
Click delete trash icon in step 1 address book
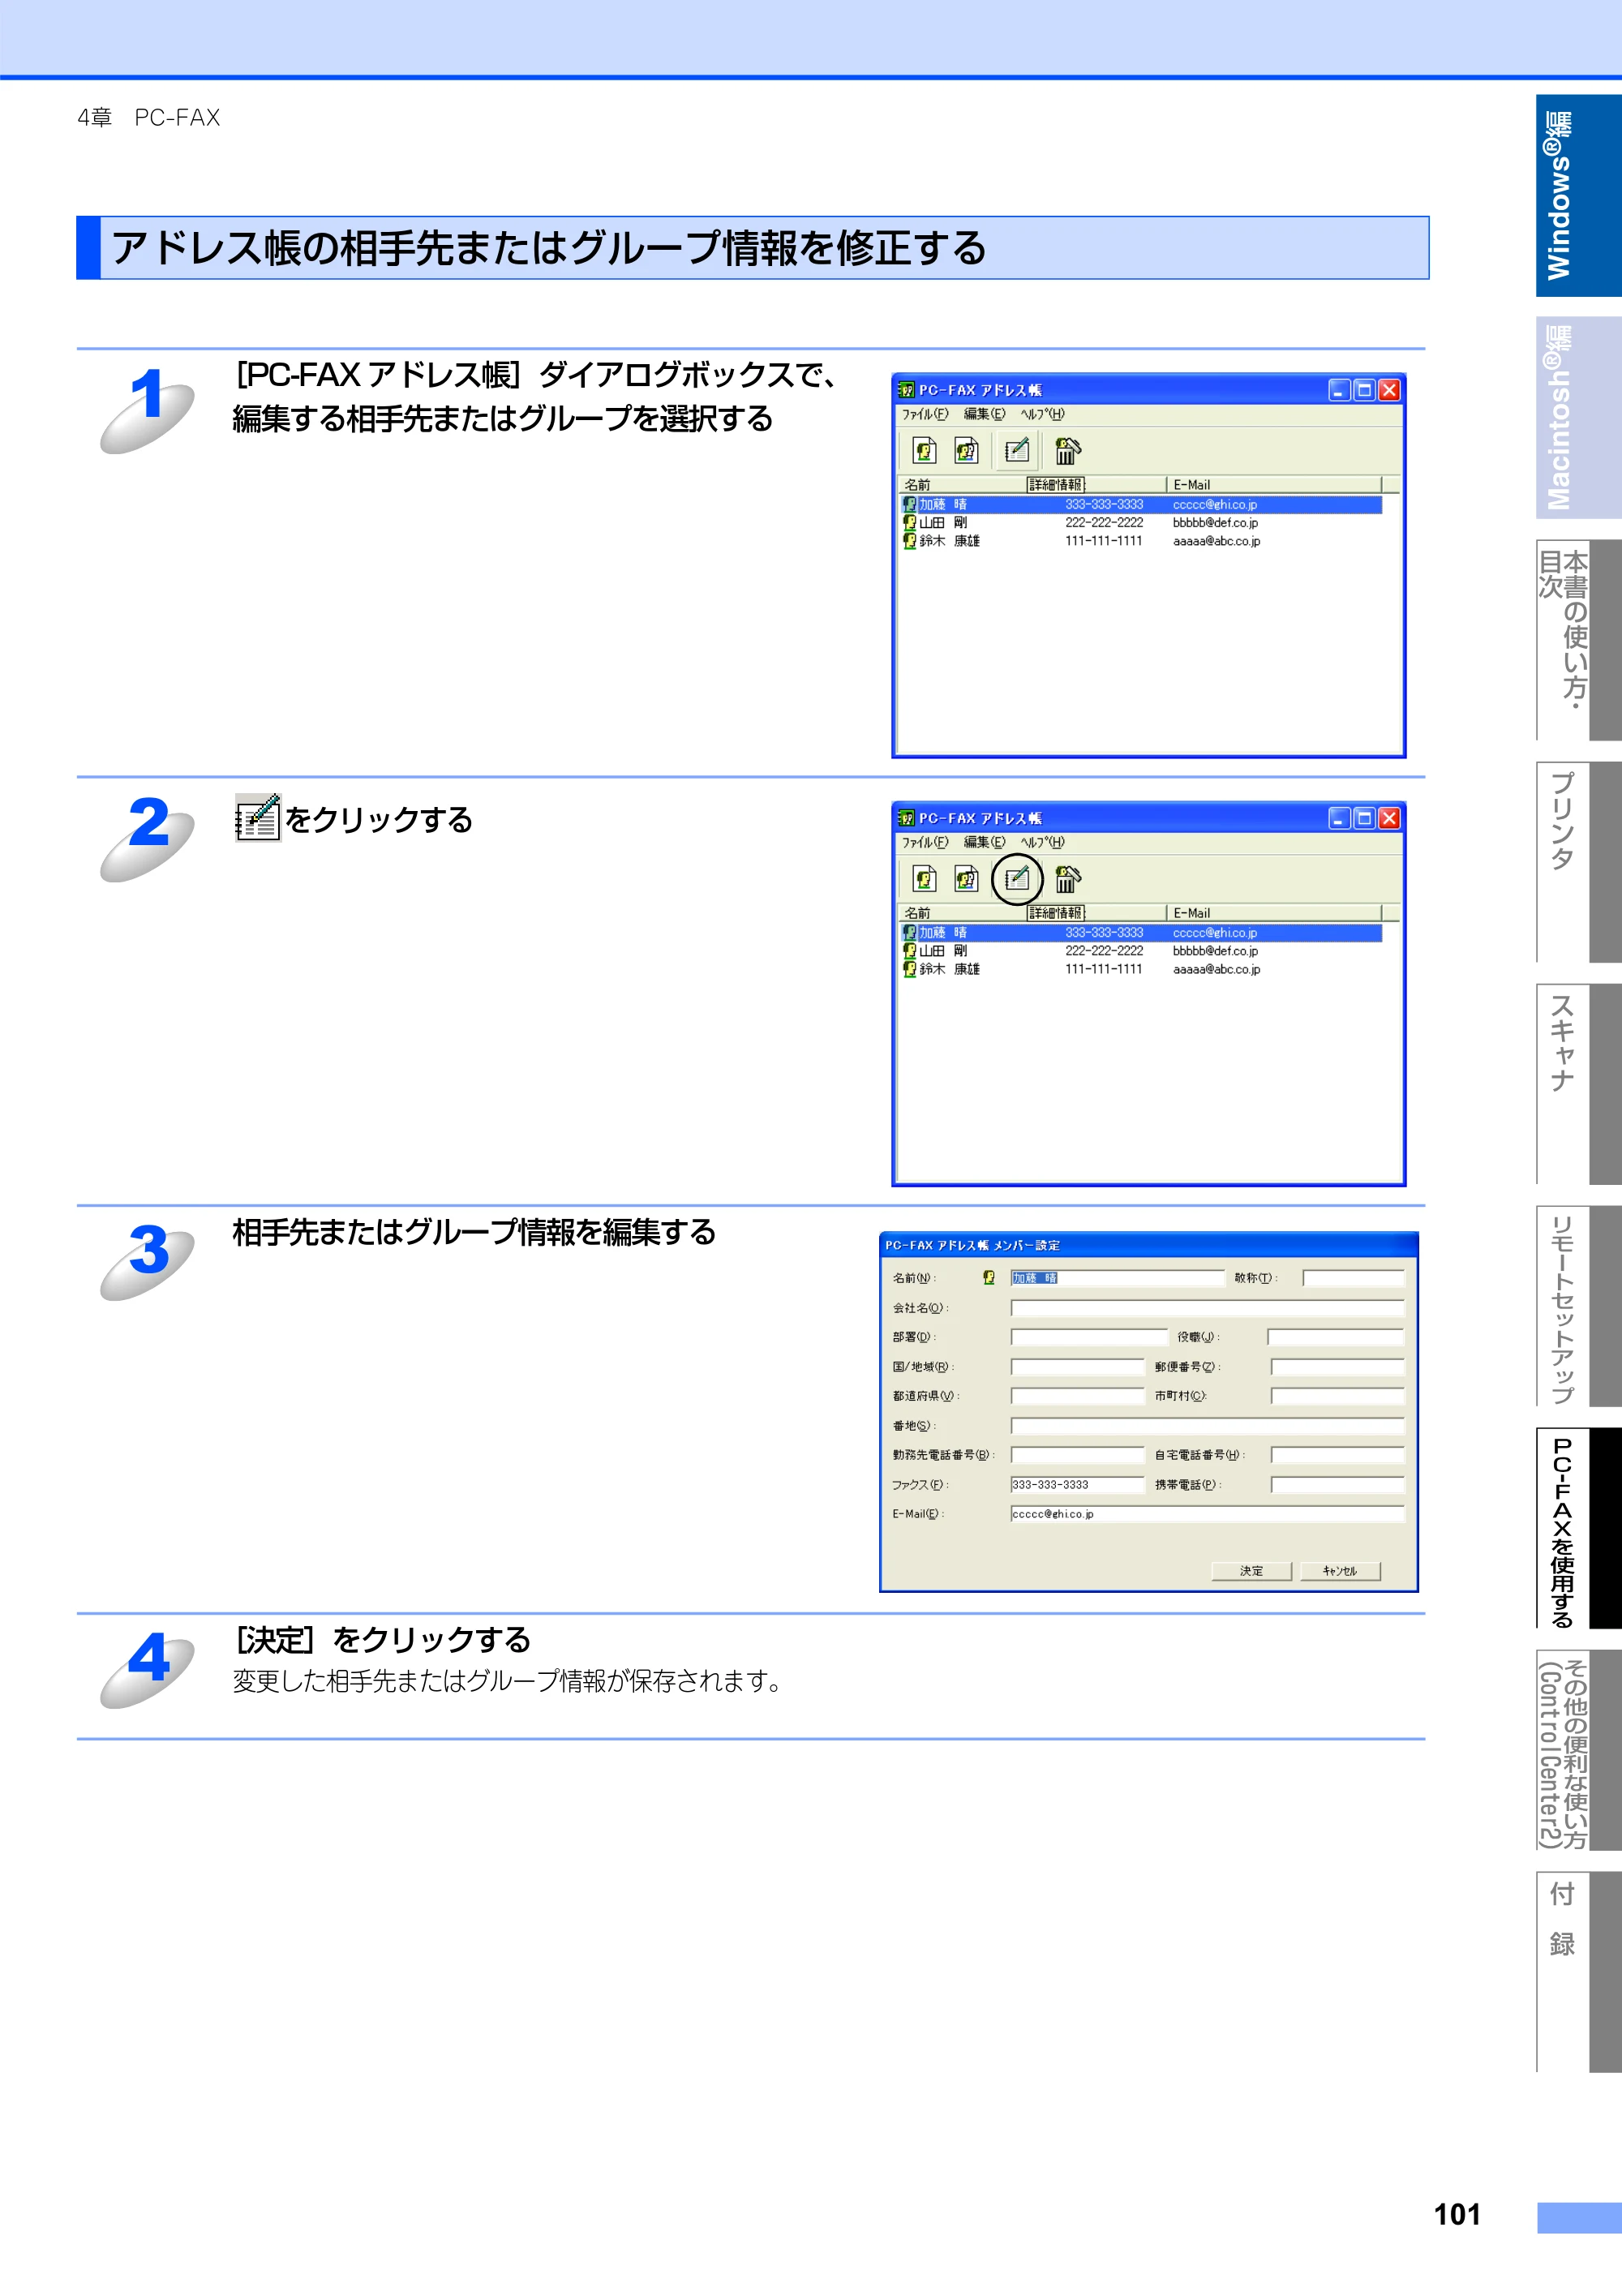click(x=1067, y=451)
